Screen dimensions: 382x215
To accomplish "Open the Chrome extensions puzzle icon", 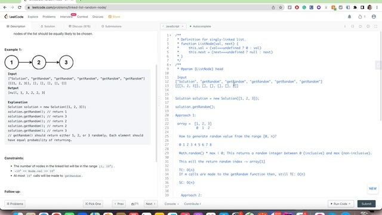I will (355, 8).
